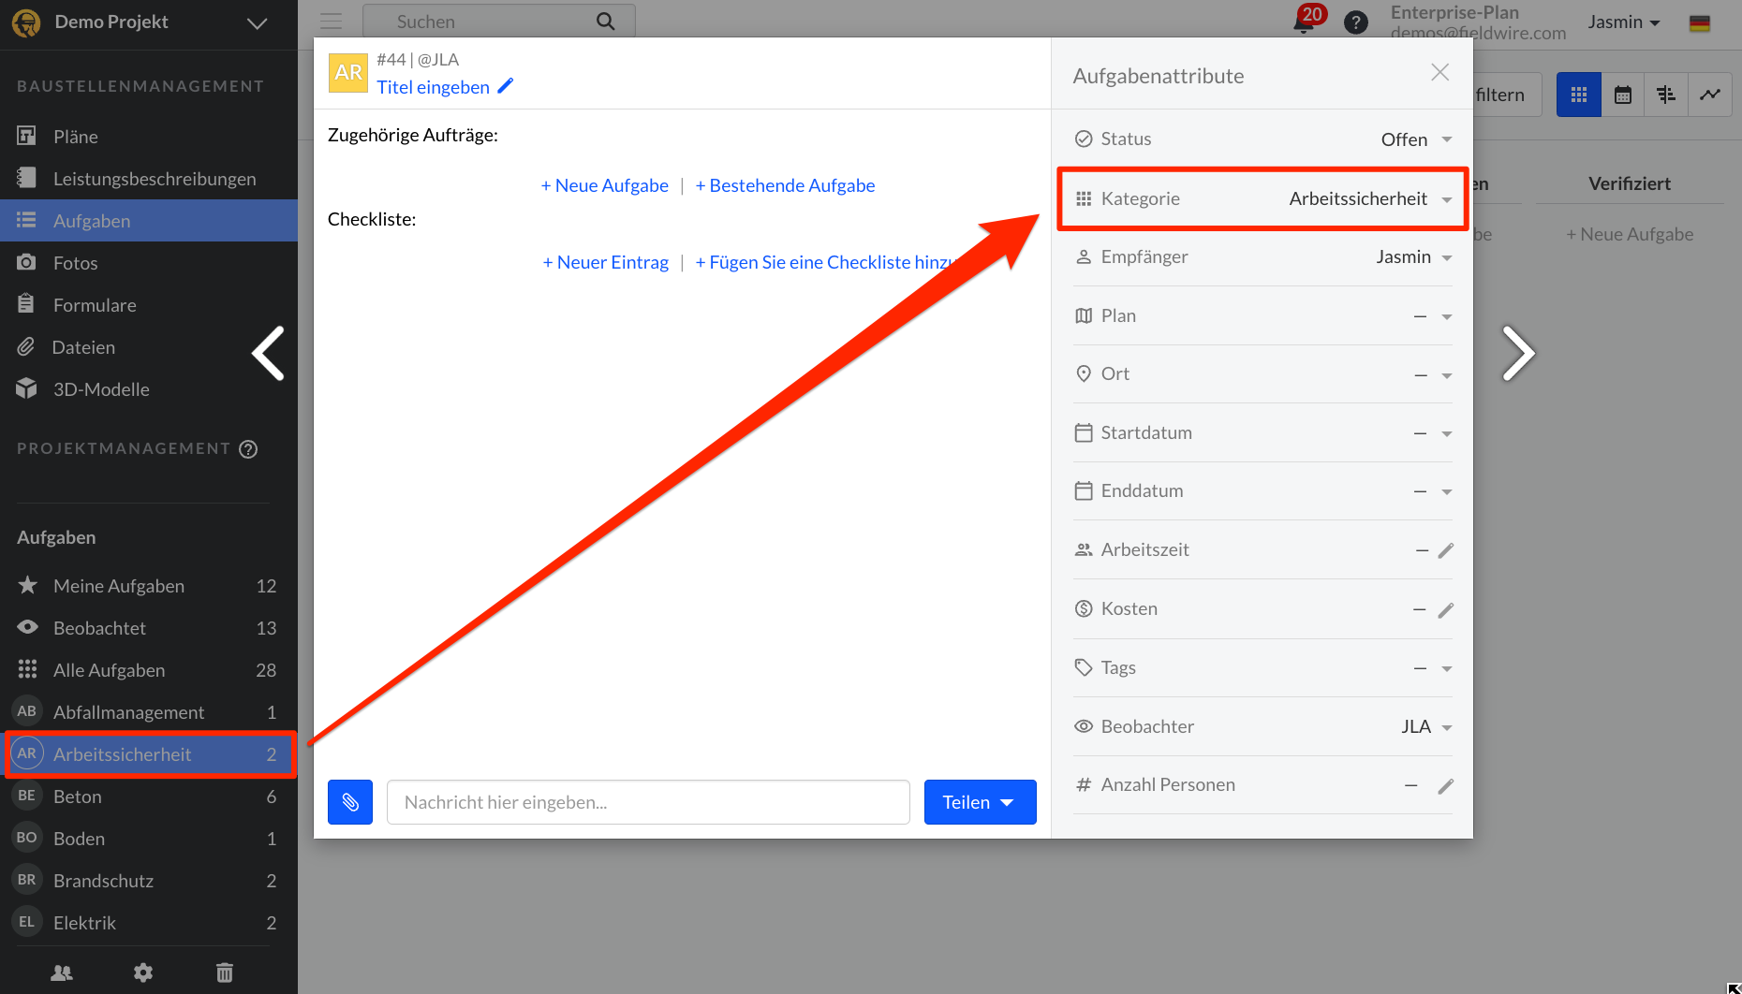Filter by Abfallmanagement category
The width and height of the screenshot is (1742, 994).
coord(149,712)
